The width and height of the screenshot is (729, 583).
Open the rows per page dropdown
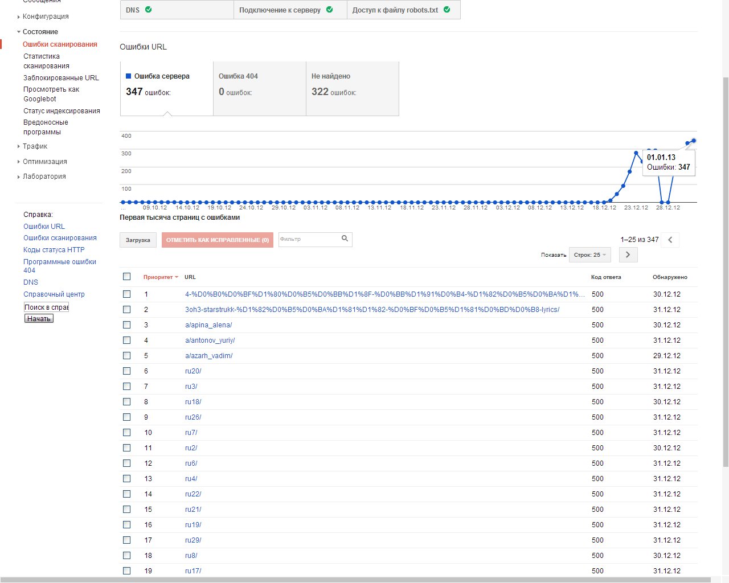tap(589, 255)
